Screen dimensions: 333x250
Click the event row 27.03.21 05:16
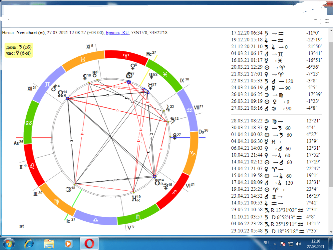[276, 108]
